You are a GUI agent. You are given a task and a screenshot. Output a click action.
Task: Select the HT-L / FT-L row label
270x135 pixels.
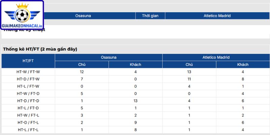click(28, 130)
